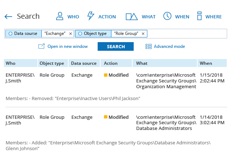230x162 pixels.
Task: Sort by the Action column header
Action: point(111,63)
